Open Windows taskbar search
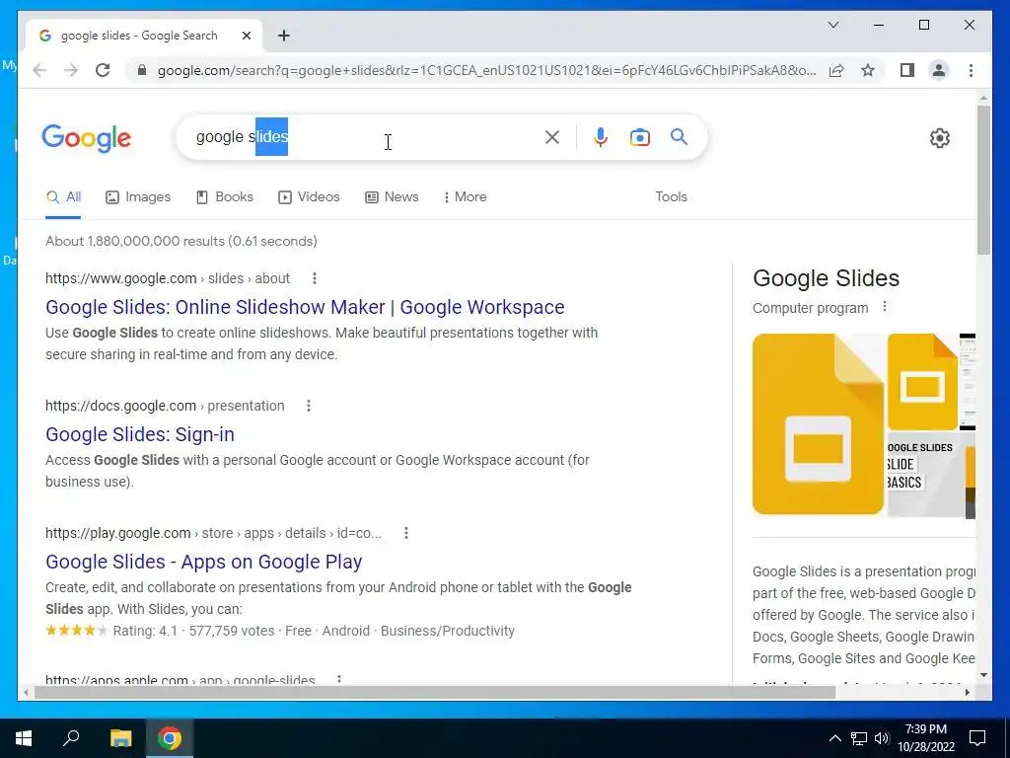The image size is (1010, 758). click(x=71, y=738)
